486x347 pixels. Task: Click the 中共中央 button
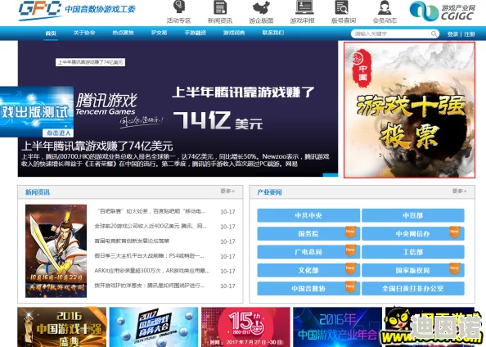[x=308, y=215]
